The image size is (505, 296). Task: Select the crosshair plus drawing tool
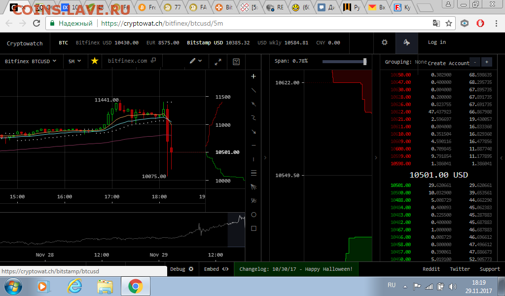coord(253,76)
